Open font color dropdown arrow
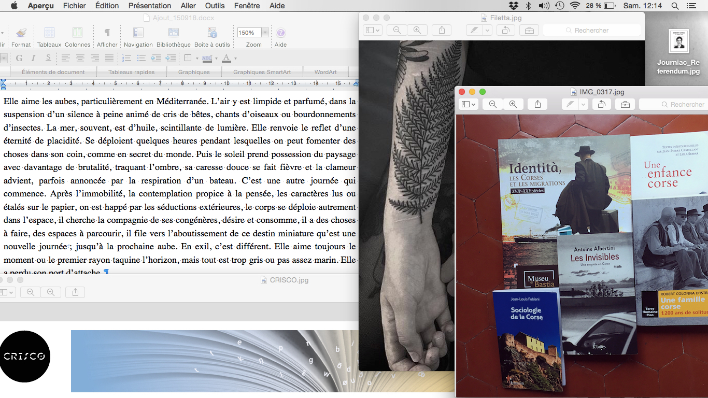The width and height of the screenshot is (708, 398). pos(235,59)
